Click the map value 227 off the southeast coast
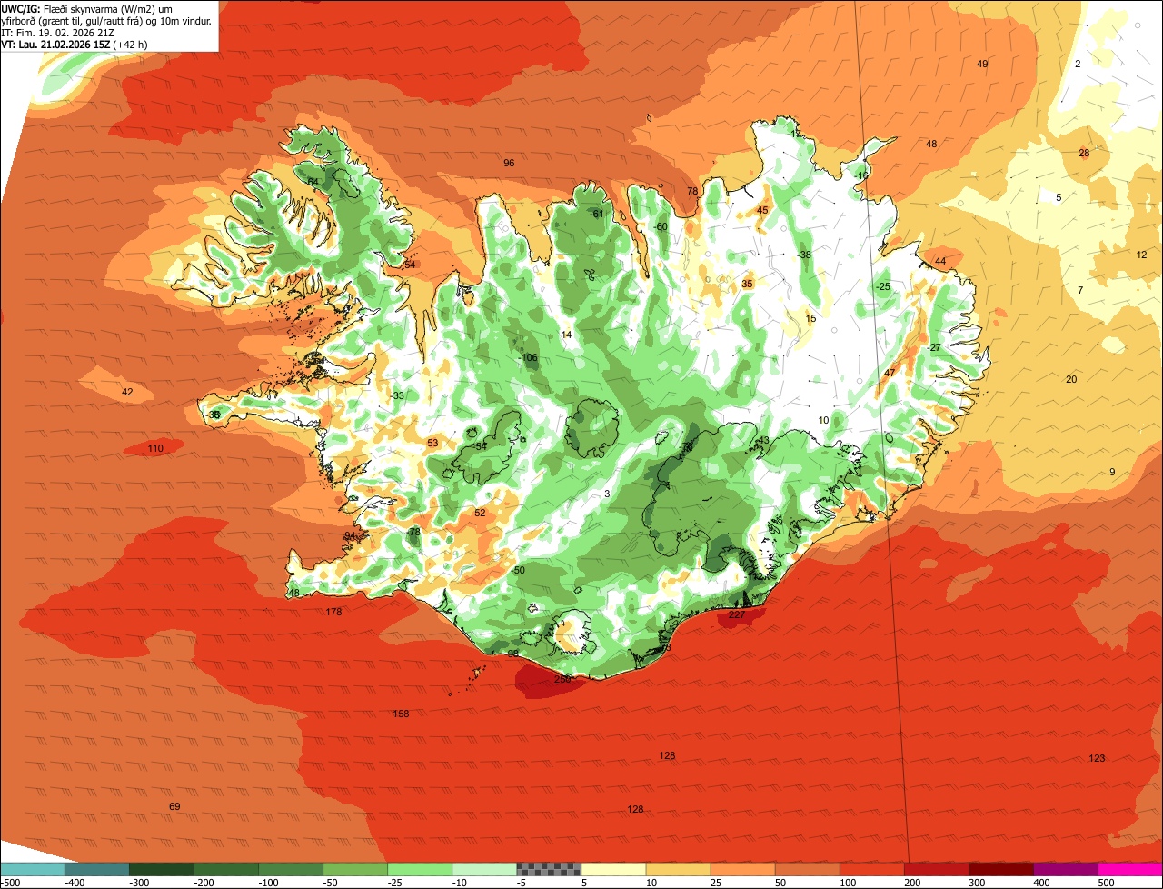The width and height of the screenshot is (1163, 889). [x=737, y=614]
